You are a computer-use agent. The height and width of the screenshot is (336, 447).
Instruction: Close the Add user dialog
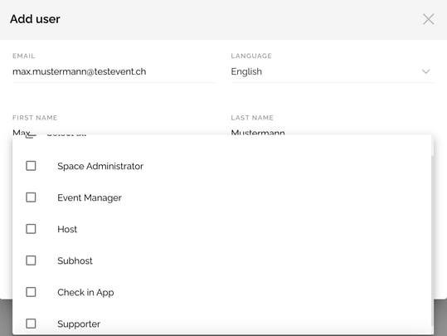click(428, 19)
